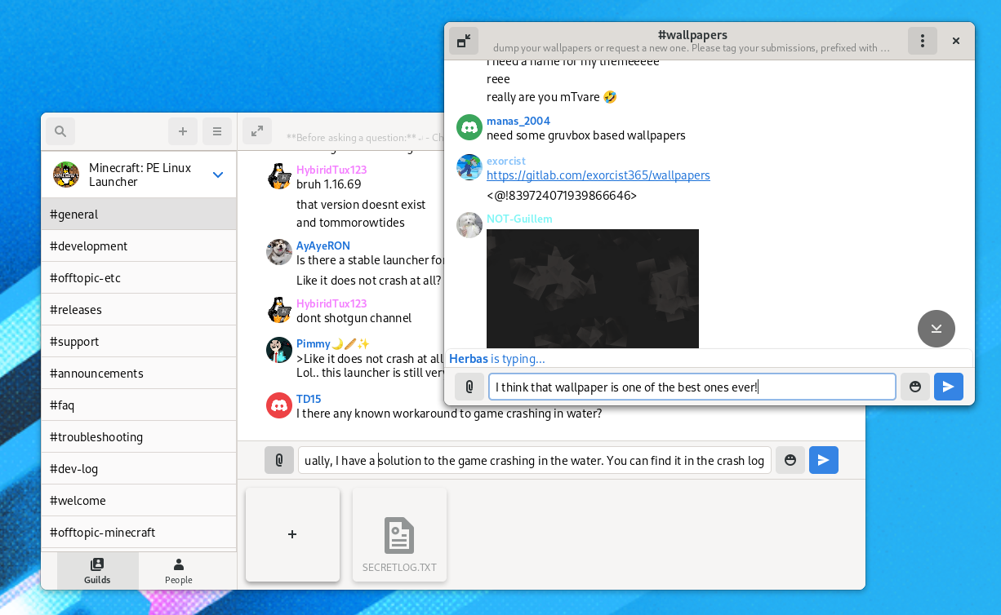The image size is (1001, 615).
Task: Click the 'Herbas is typing...' indicator
Action: coord(497,359)
